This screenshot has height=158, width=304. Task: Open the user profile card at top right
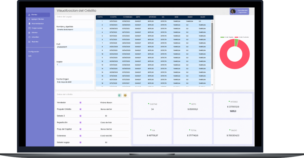pos(239,11)
